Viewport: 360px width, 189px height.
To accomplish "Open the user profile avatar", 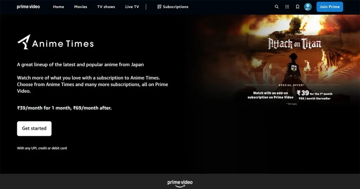I will (308, 7).
